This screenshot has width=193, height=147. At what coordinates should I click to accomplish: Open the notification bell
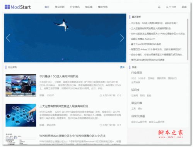(x=159, y=7)
